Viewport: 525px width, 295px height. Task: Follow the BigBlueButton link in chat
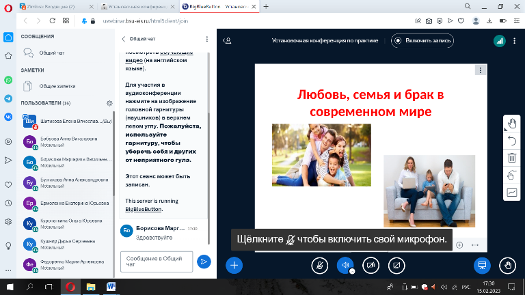click(142, 209)
